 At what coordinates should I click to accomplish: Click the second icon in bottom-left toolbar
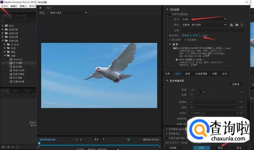point(8,147)
